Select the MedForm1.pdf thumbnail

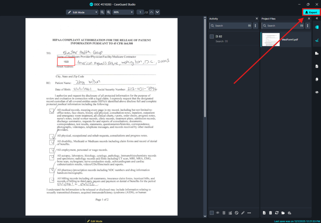click(271, 40)
